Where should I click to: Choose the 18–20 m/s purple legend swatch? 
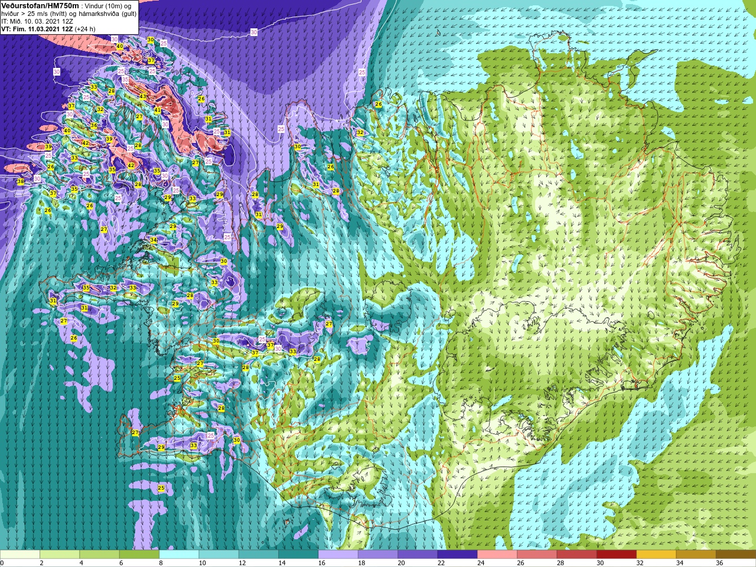pos(377,555)
